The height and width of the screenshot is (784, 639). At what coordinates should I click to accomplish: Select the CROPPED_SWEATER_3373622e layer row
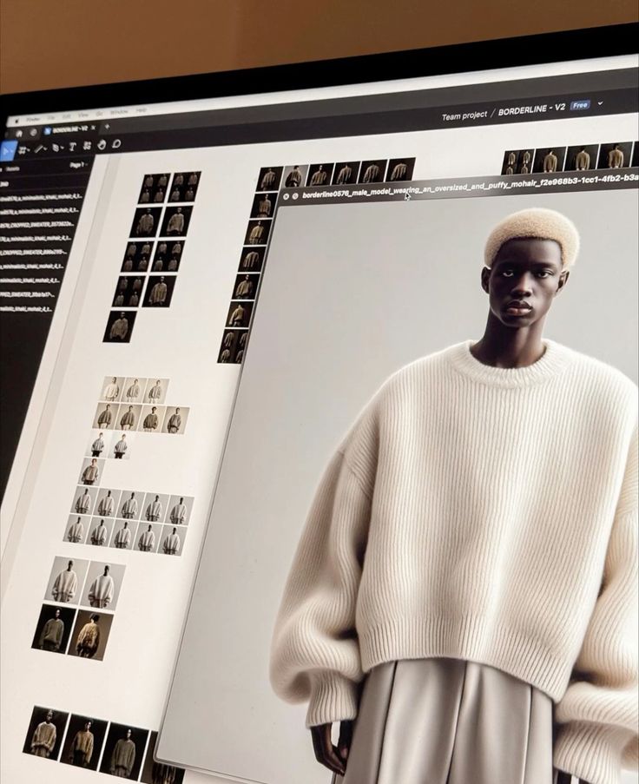[37, 225]
